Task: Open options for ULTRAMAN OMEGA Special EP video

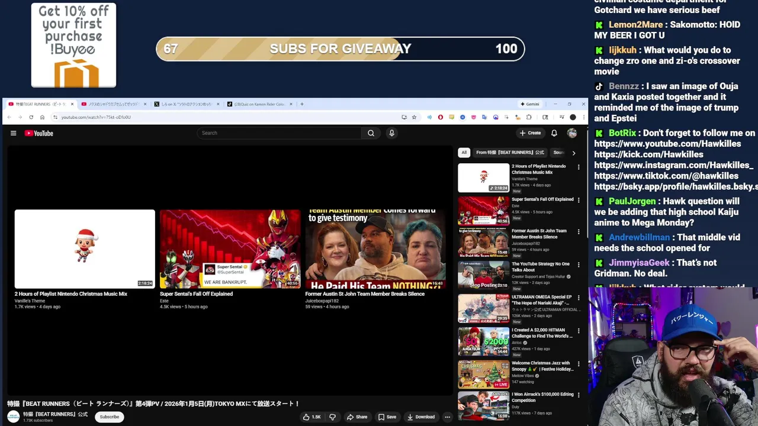Action: pos(579,298)
